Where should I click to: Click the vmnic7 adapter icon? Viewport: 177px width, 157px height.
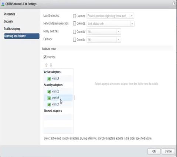[x=49, y=105]
